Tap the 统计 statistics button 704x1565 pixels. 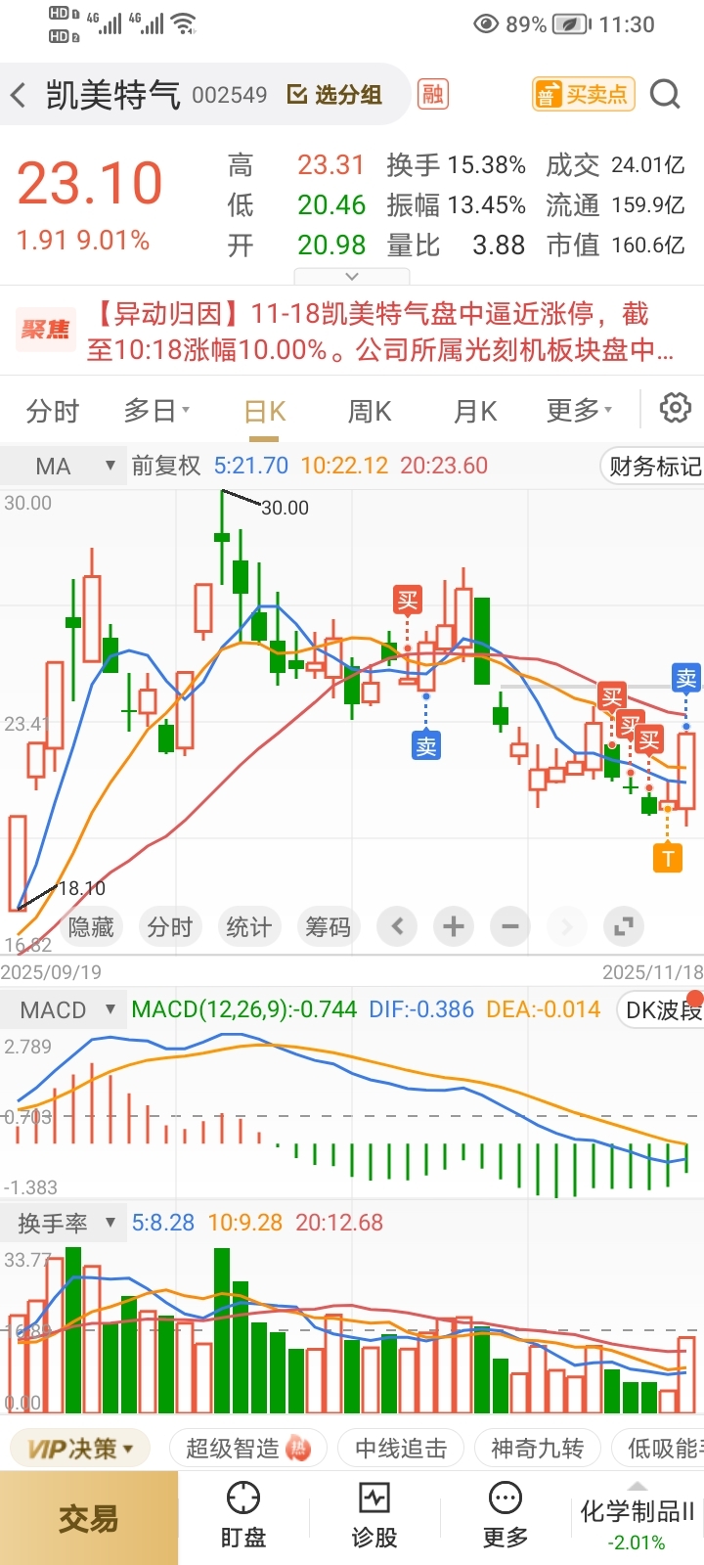tap(248, 926)
